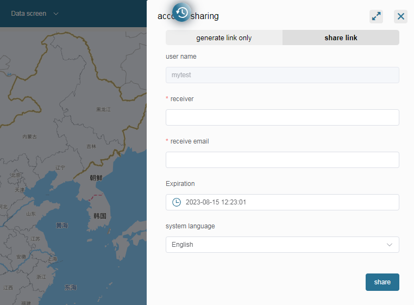The width and height of the screenshot is (414, 305).
Task: Click the floating history clock icon
Action: coord(182,13)
